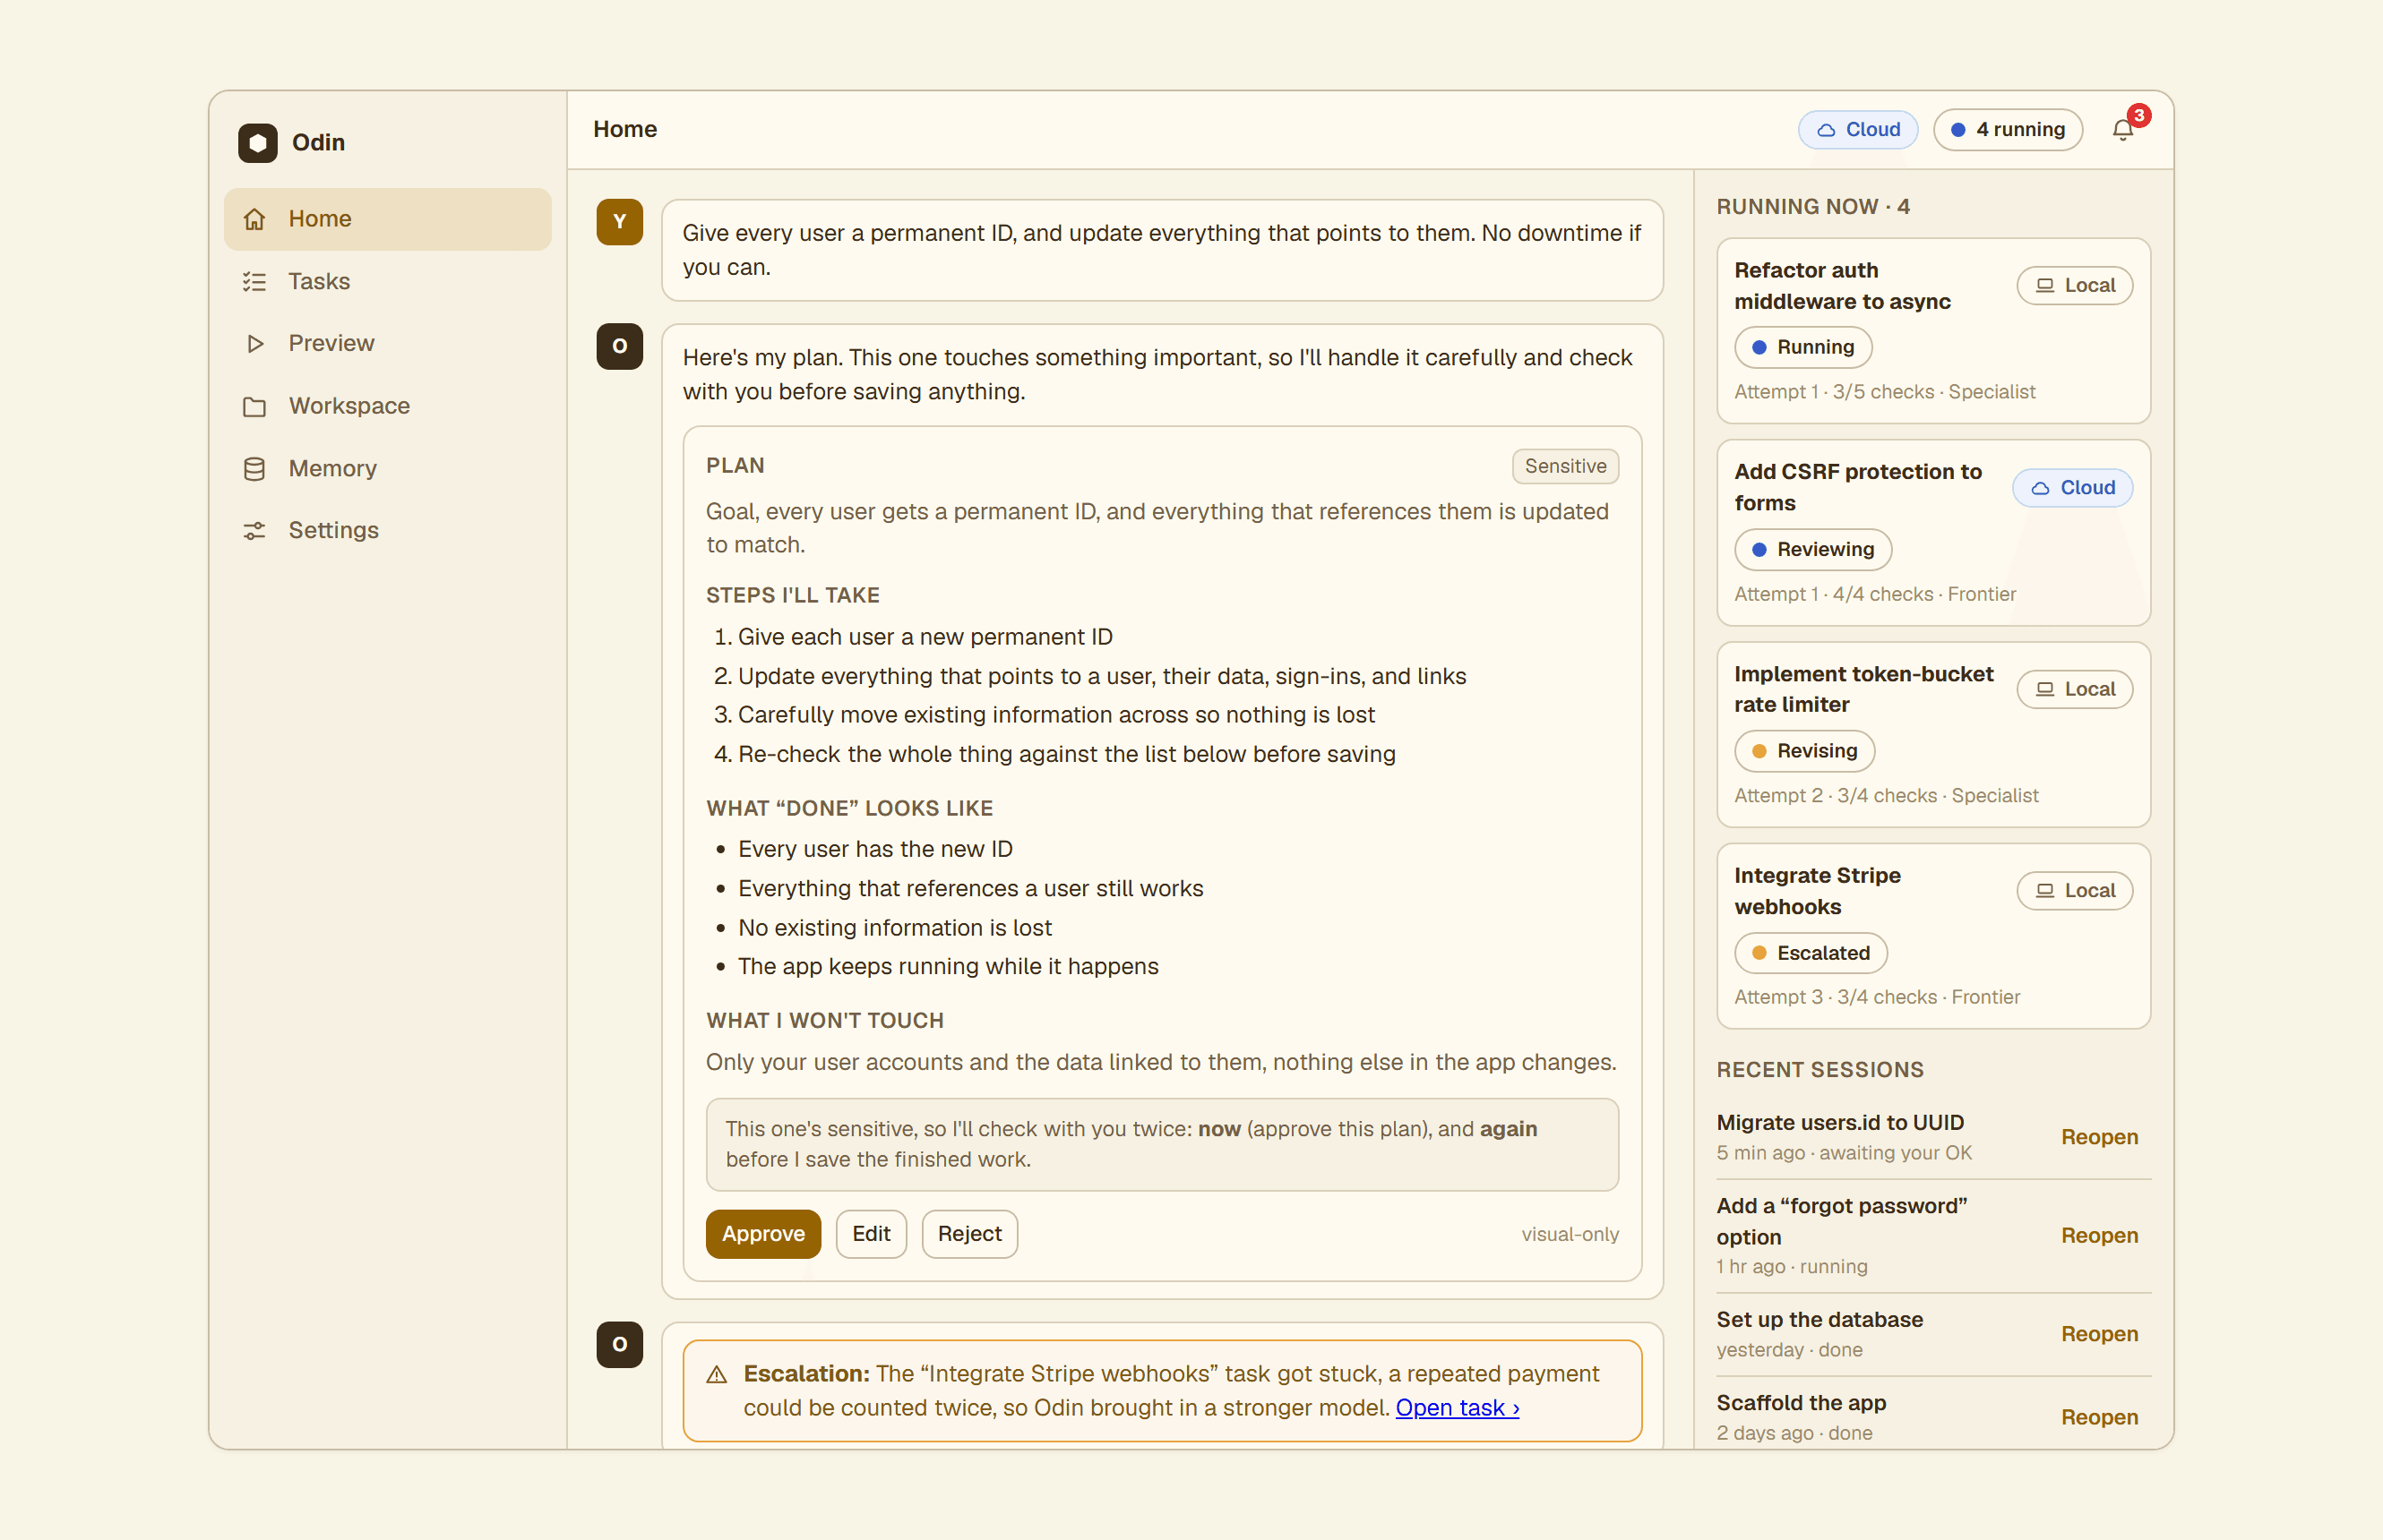Open Add CSRF protection to forms card

tap(1932, 533)
